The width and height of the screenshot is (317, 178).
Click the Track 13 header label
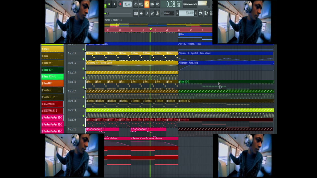pos(72,53)
